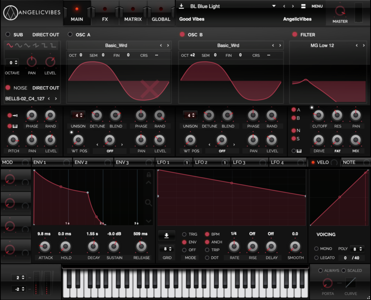Screen dimensions: 371x300
Task: Open the MATRIX tab
Action: [133, 15]
